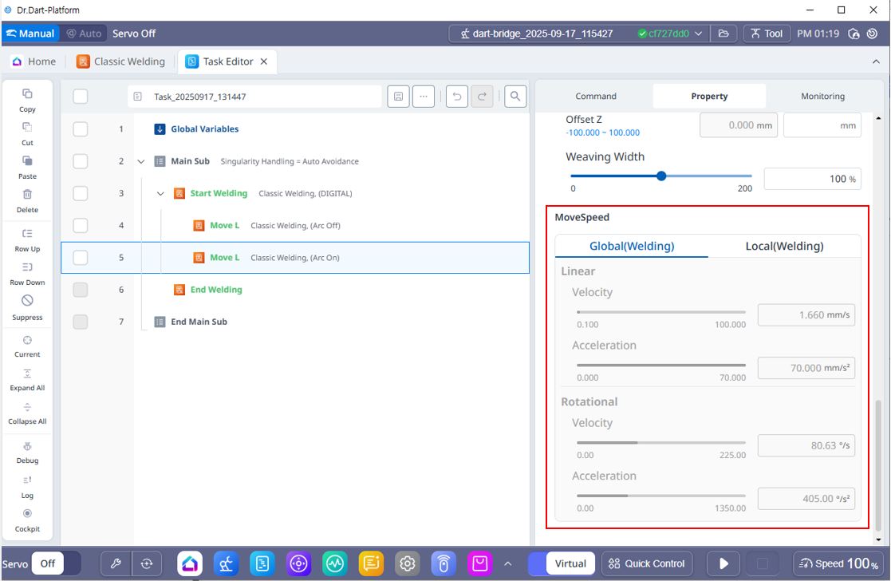
Task: Click the Quick Control button
Action: pyautogui.click(x=646, y=563)
